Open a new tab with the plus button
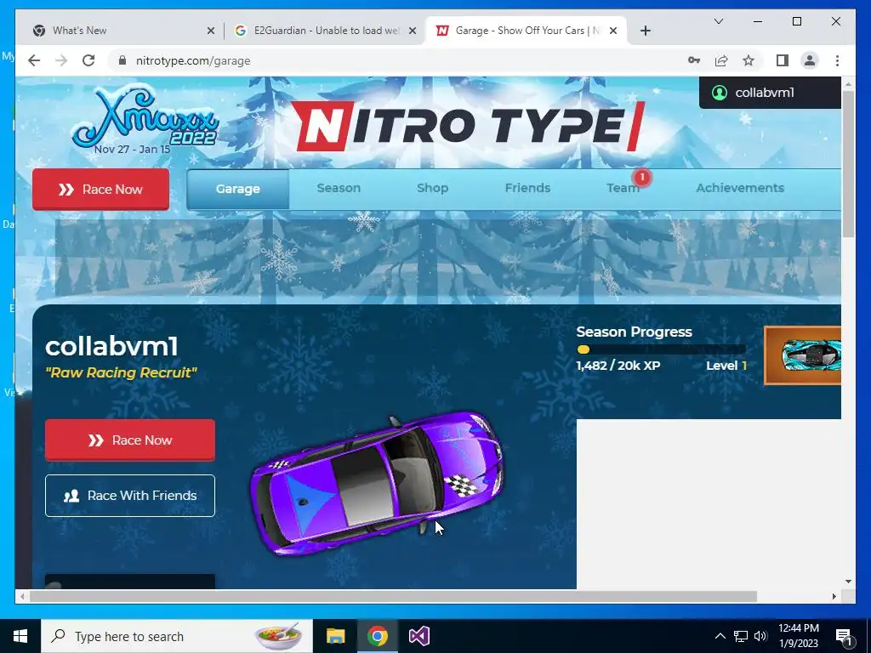The image size is (871, 653). coord(645,31)
